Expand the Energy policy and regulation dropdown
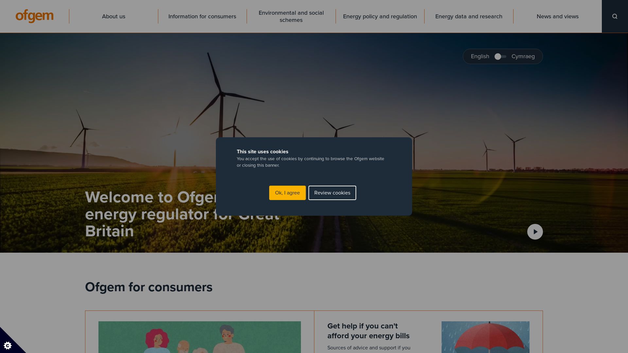 [x=380, y=16]
